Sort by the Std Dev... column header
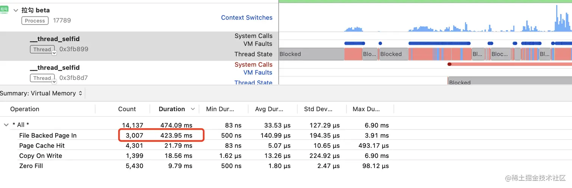 pyautogui.click(x=318, y=109)
